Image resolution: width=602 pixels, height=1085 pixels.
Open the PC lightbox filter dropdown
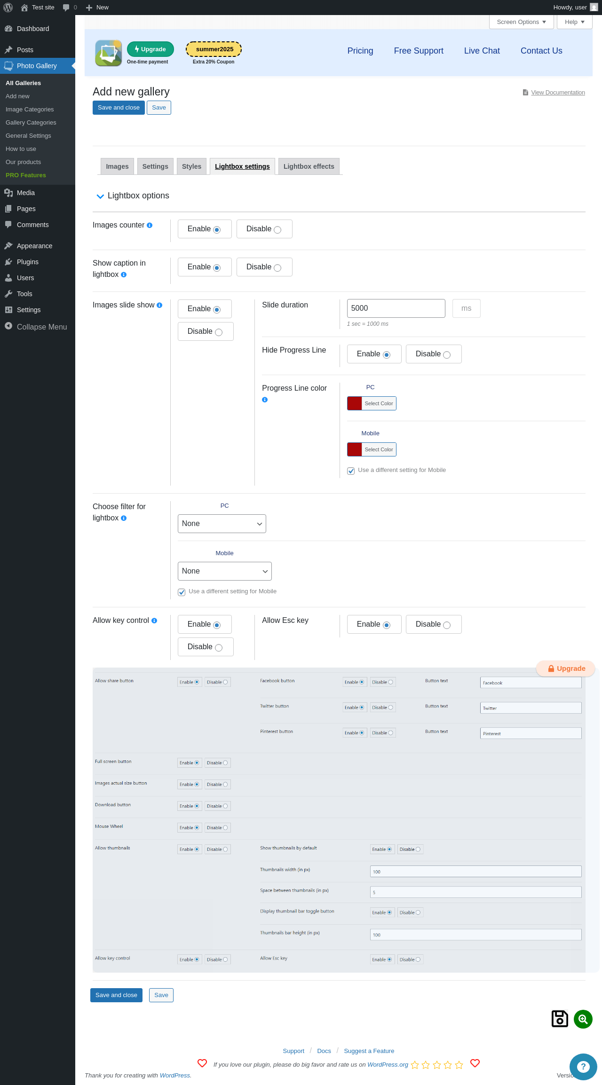pyautogui.click(x=222, y=524)
